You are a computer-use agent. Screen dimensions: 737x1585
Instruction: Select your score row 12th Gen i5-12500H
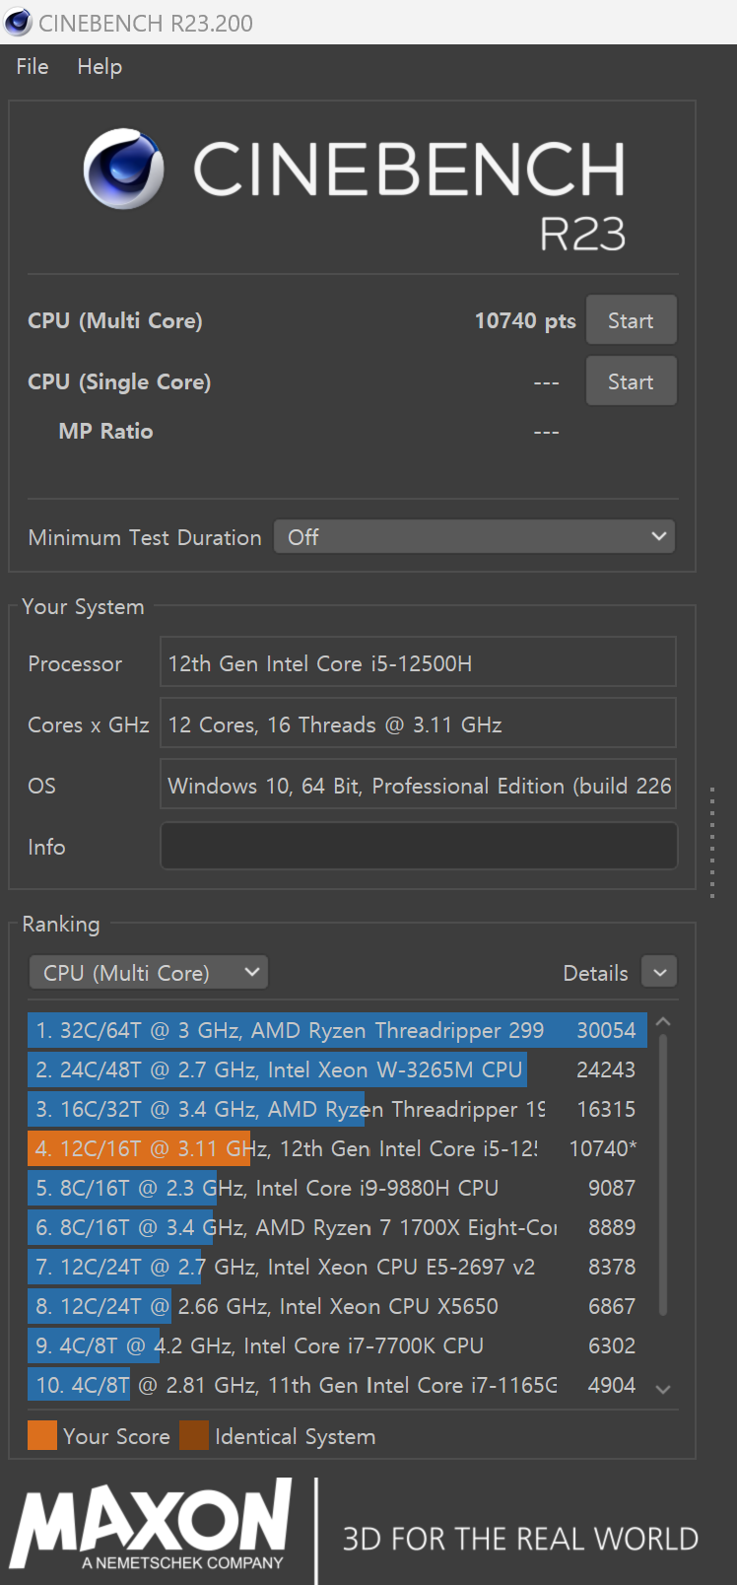[337, 1148]
